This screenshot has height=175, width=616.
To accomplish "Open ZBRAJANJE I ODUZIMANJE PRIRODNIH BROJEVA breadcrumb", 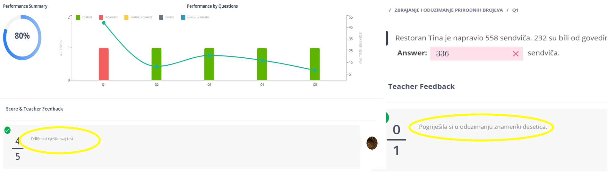I will tap(448, 10).
